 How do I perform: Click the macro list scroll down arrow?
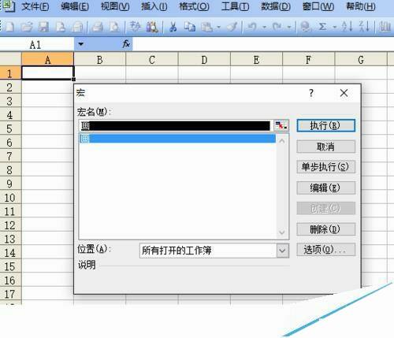click(282, 232)
